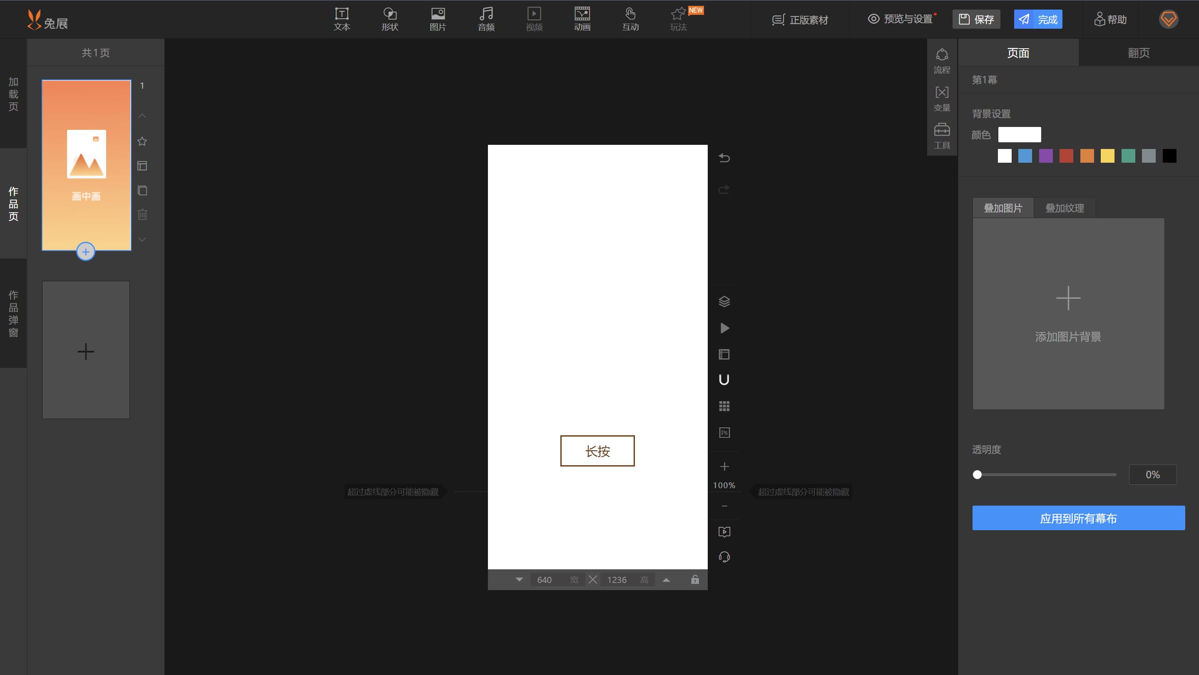The width and height of the screenshot is (1199, 675).
Task: Open 正版素材 licensed materials
Action: (800, 20)
